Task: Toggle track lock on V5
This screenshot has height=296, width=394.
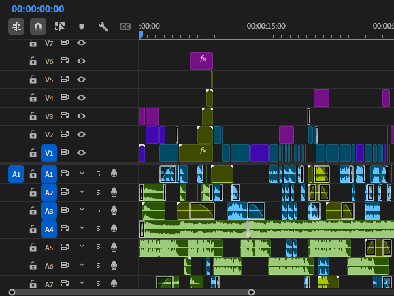Action: tap(33, 80)
